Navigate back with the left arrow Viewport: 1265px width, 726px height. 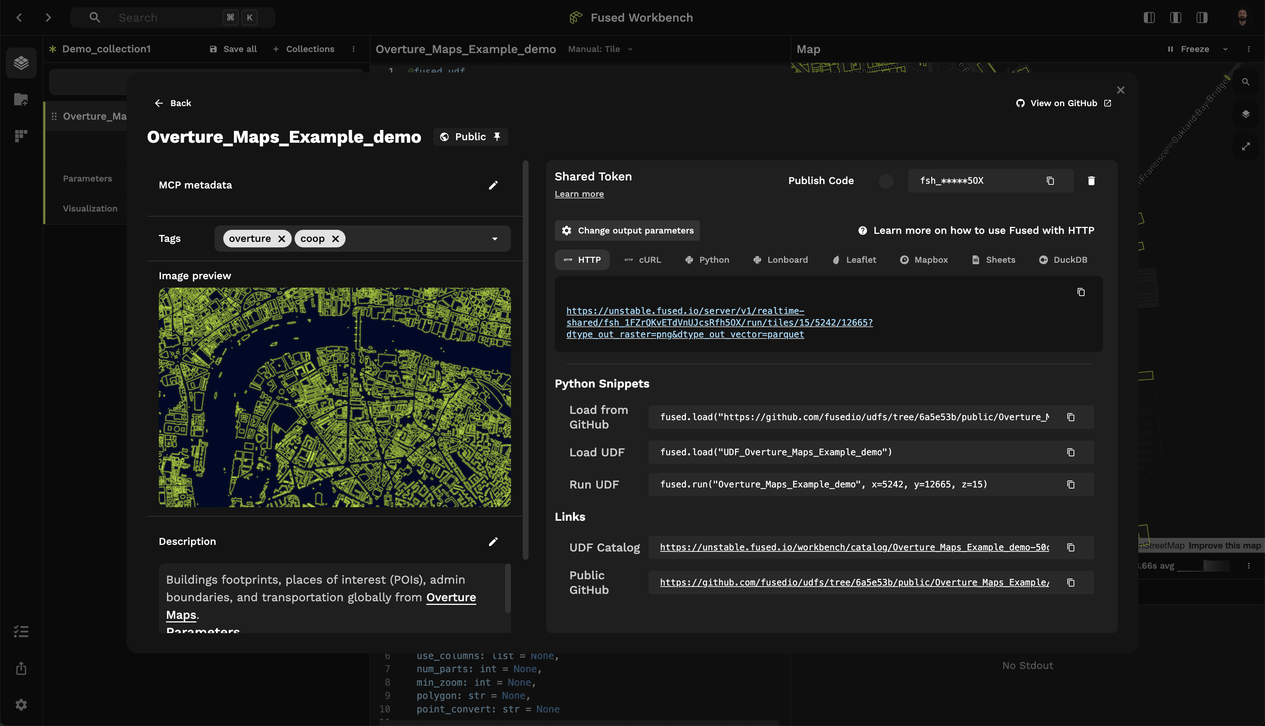[19, 18]
